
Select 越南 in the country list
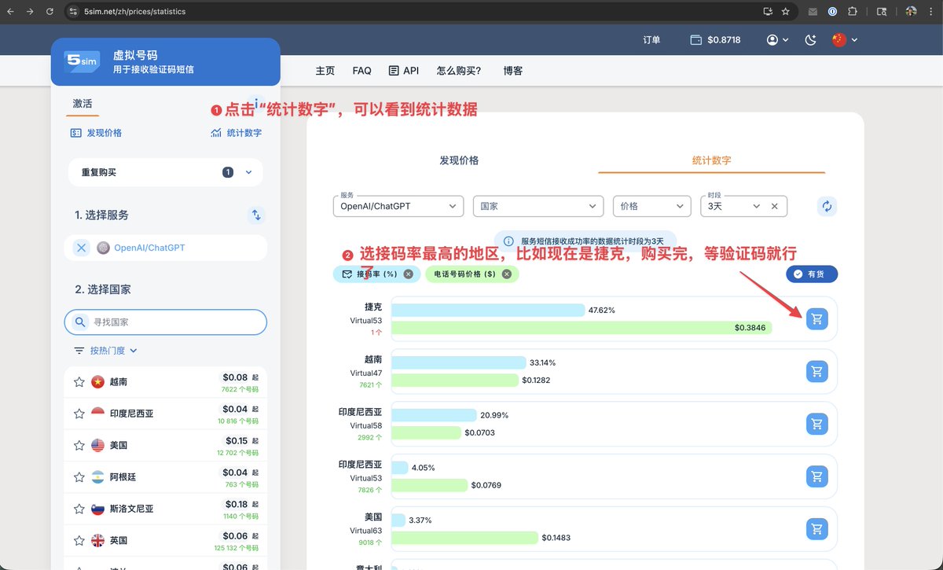(x=165, y=382)
